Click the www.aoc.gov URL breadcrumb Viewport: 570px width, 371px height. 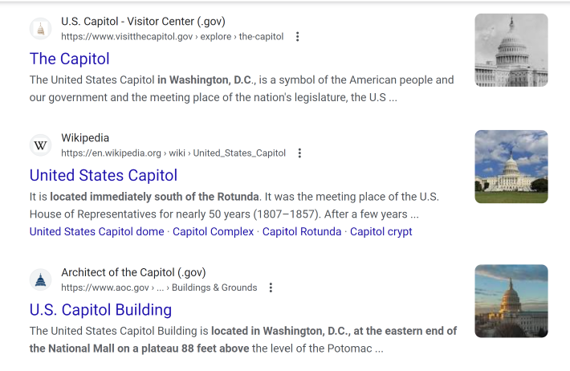pyautogui.click(x=159, y=287)
